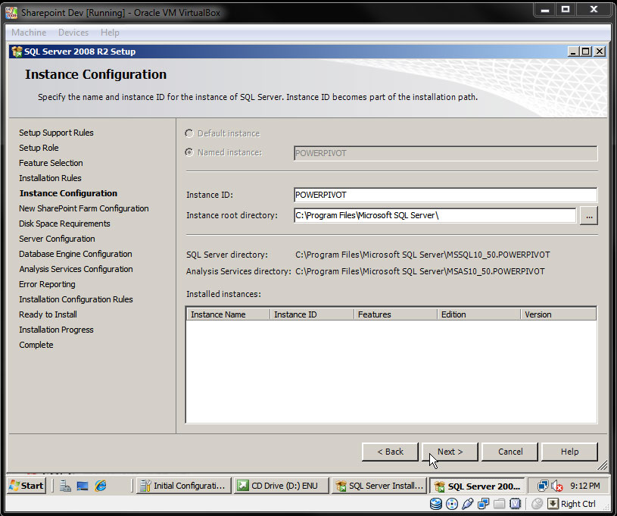617x516 pixels.
Task: Click Error Reporting step
Action: coord(47,284)
